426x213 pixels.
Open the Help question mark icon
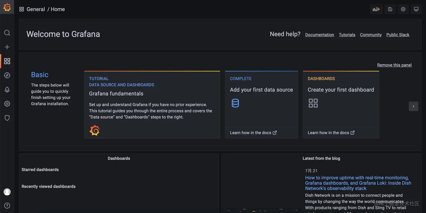pyautogui.click(x=7, y=206)
